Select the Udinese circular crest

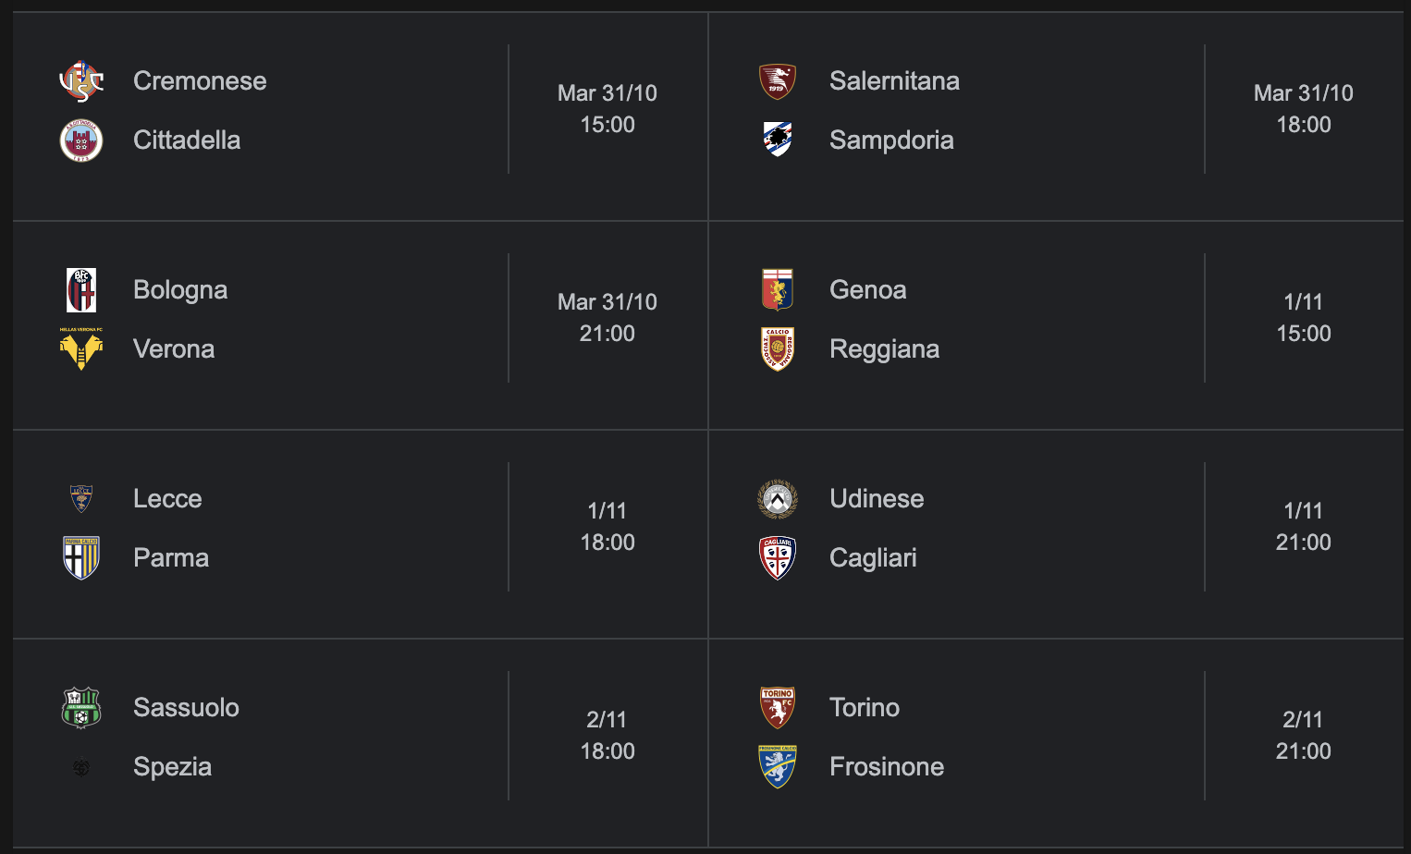(778, 499)
